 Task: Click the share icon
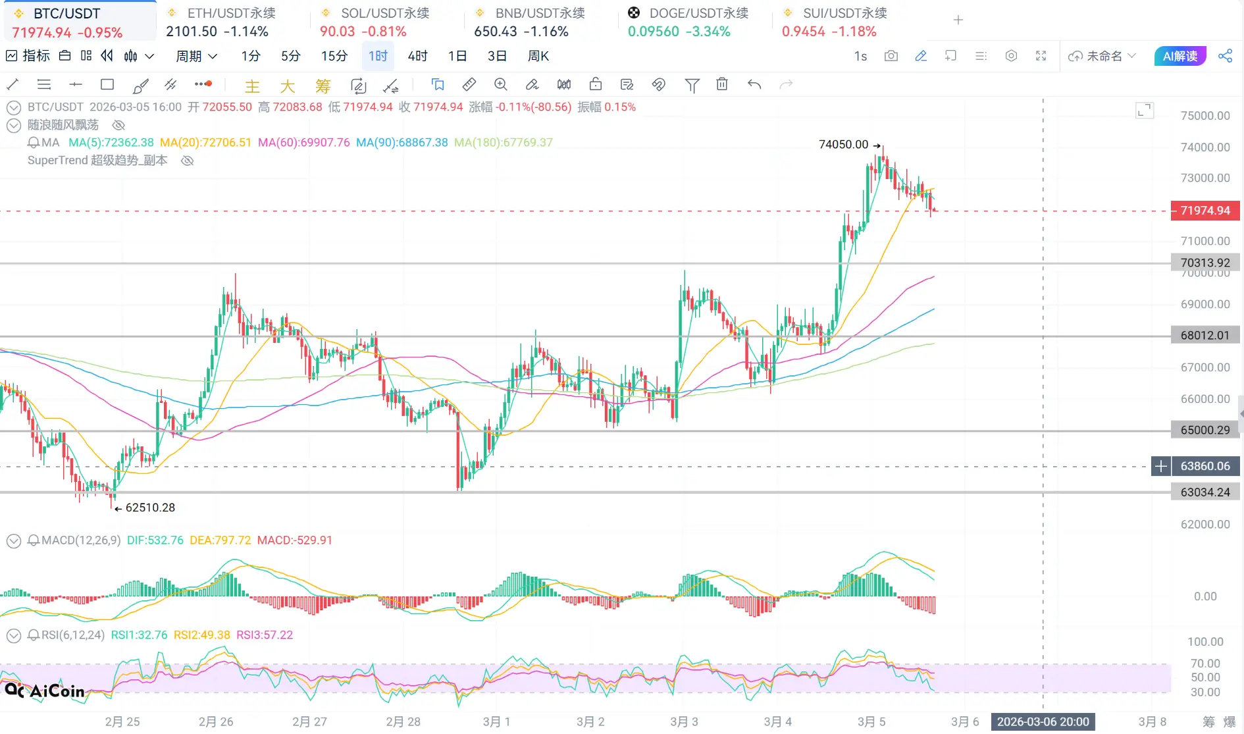click(x=1226, y=56)
